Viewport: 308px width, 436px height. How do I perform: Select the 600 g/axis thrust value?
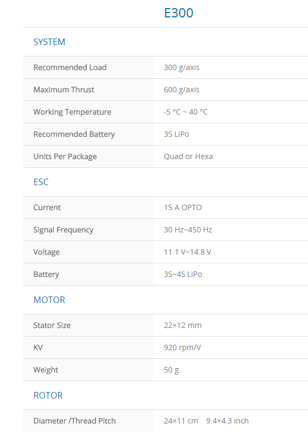point(181,90)
